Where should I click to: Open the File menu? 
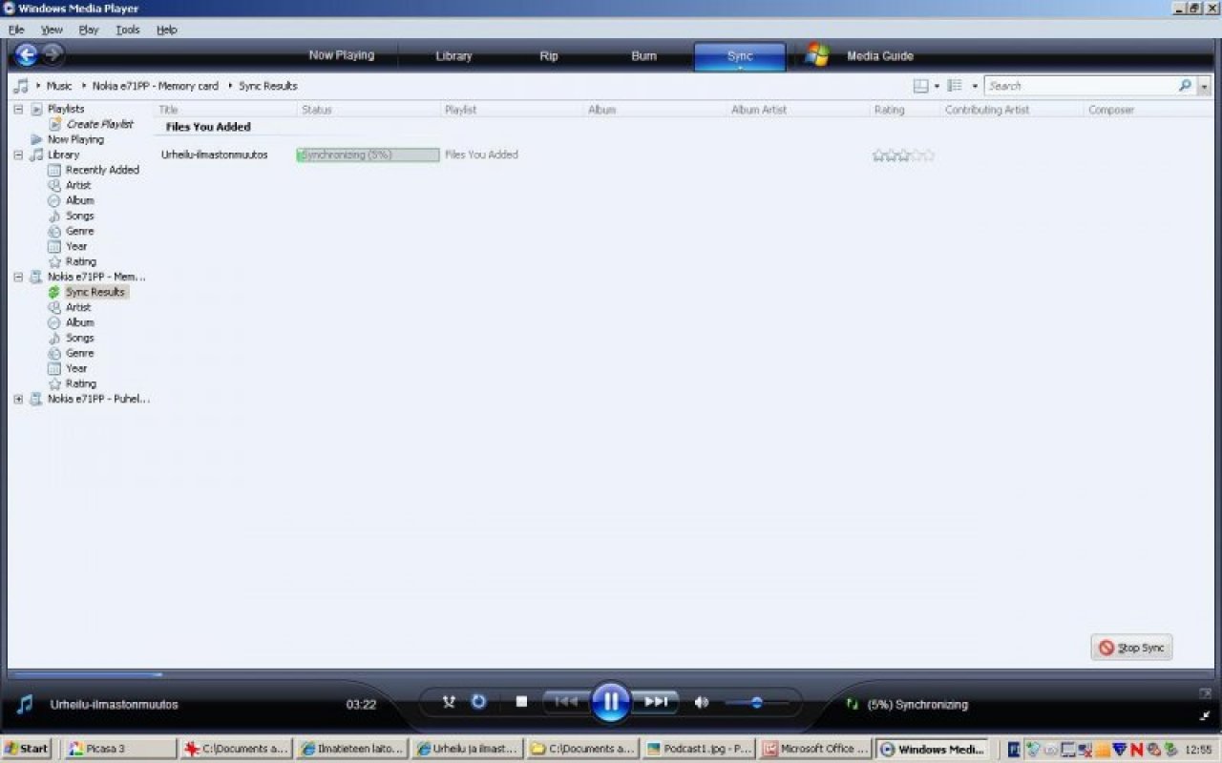(x=16, y=30)
